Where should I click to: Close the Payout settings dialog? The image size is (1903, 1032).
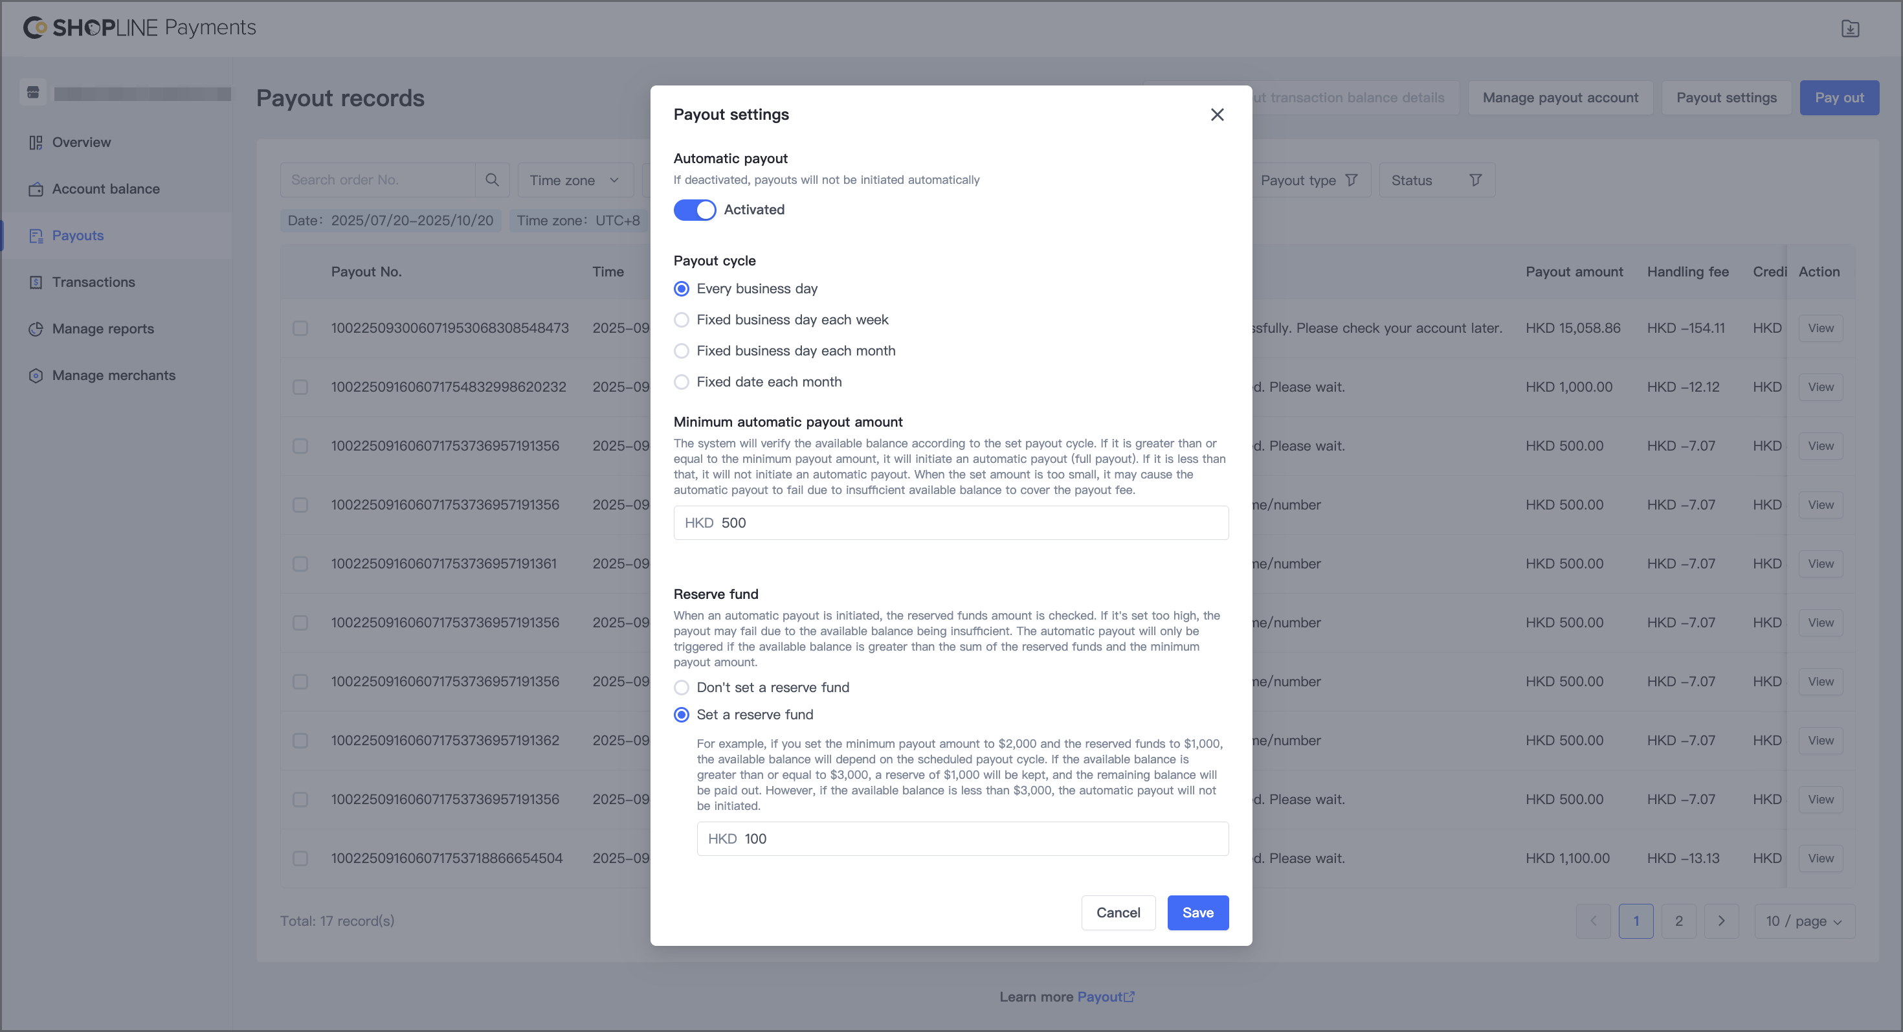(x=1217, y=115)
